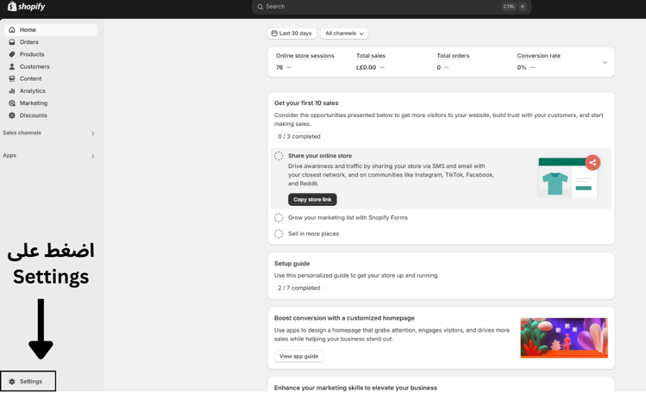This screenshot has height=393, width=646.
Task: Click the Analytics bar chart icon
Action: tap(12, 91)
